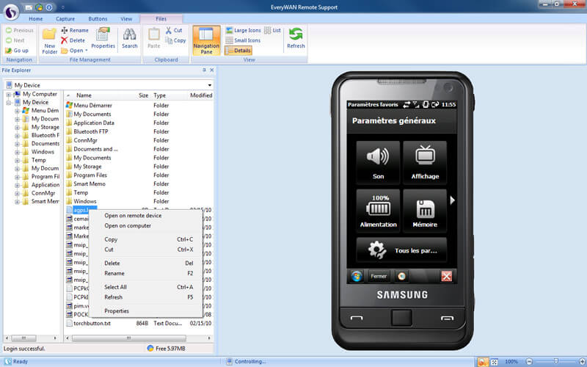Image resolution: width=587 pixels, height=367 pixels.
Task: Expand the Windows tree node
Action: pyautogui.click(x=17, y=152)
